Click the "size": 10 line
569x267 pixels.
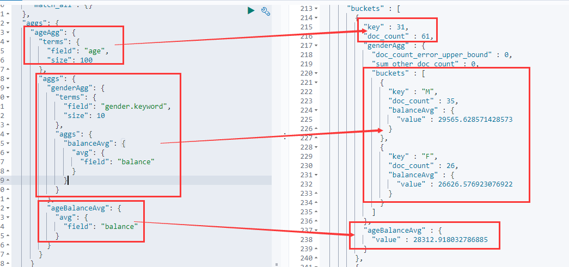point(84,116)
